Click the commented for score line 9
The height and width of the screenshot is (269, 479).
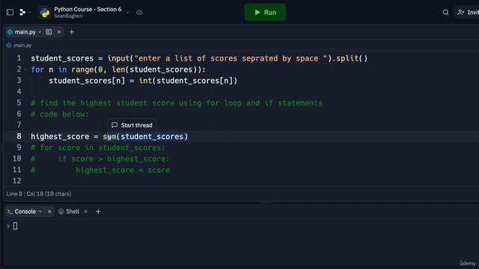coord(98,148)
